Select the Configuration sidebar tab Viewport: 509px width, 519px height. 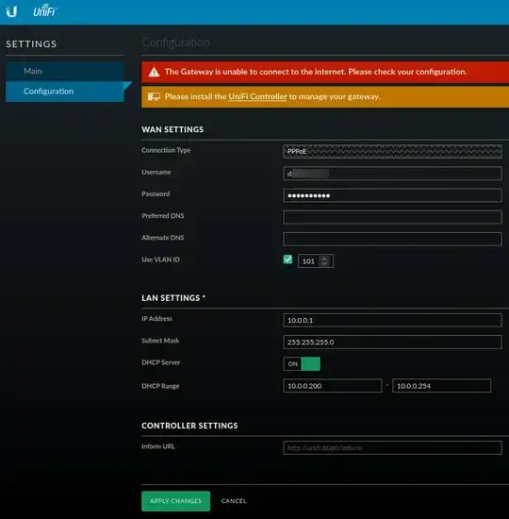coord(65,92)
